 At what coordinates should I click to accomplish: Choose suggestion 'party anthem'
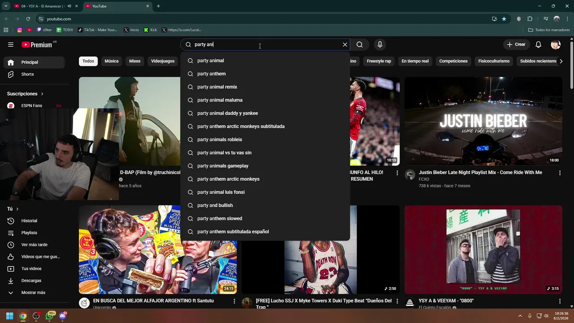pyautogui.click(x=265, y=74)
